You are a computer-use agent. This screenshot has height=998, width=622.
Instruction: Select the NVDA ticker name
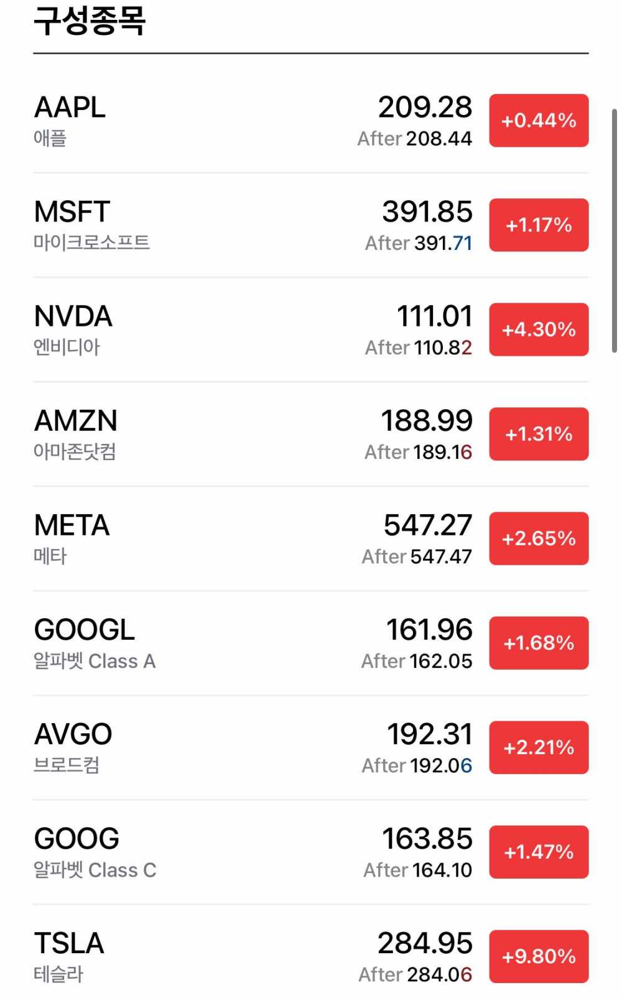(x=73, y=316)
